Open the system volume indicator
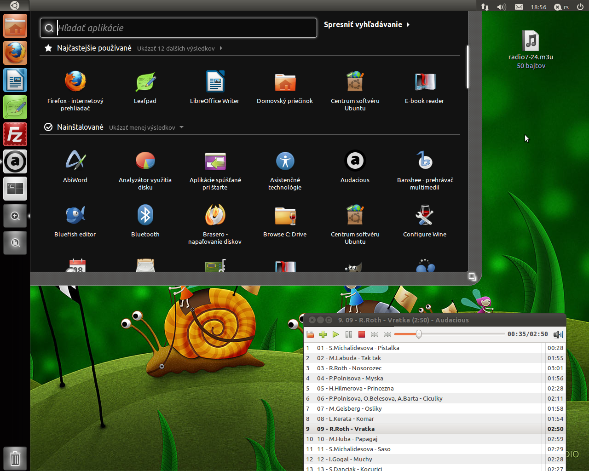Image resolution: width=589 pixels, height=471 pixels. (x=502, y=7)
